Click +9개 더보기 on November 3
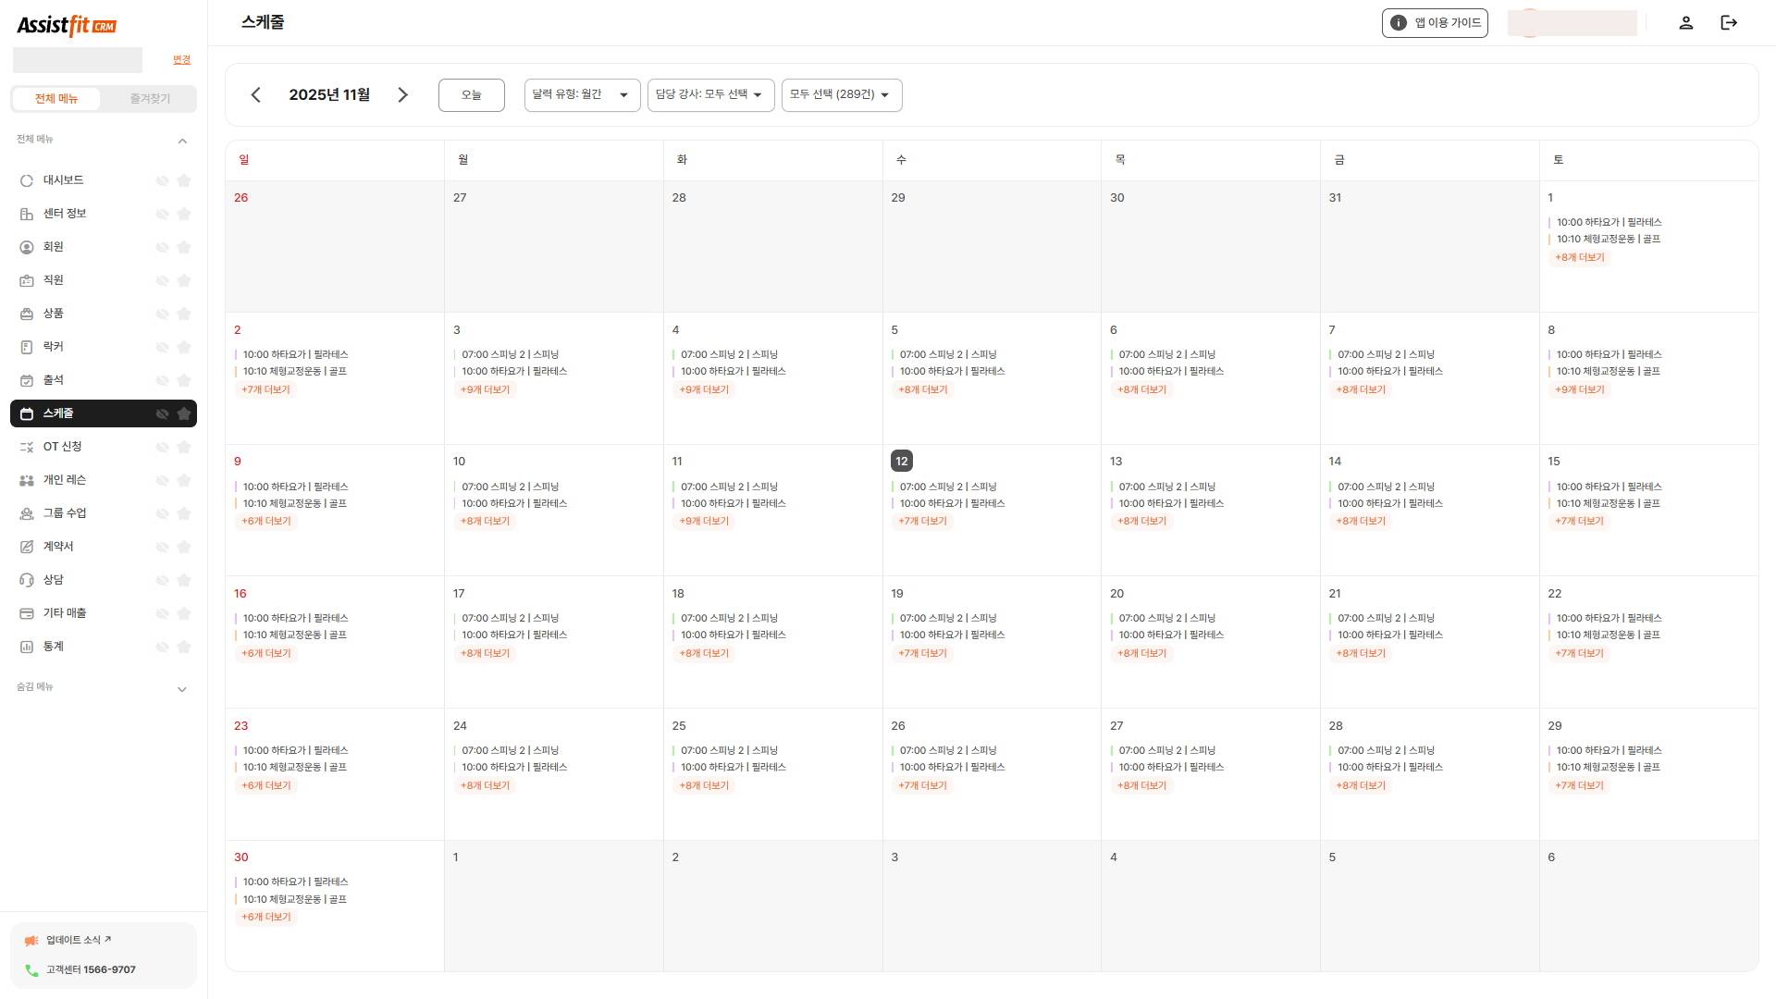Viewport: 1776px width, 999px height. (x=486, y=389)
